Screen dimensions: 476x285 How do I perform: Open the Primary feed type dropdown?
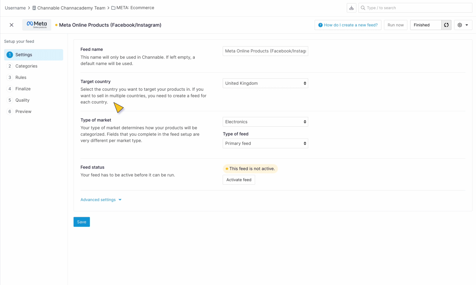click(x=265, y=143)
